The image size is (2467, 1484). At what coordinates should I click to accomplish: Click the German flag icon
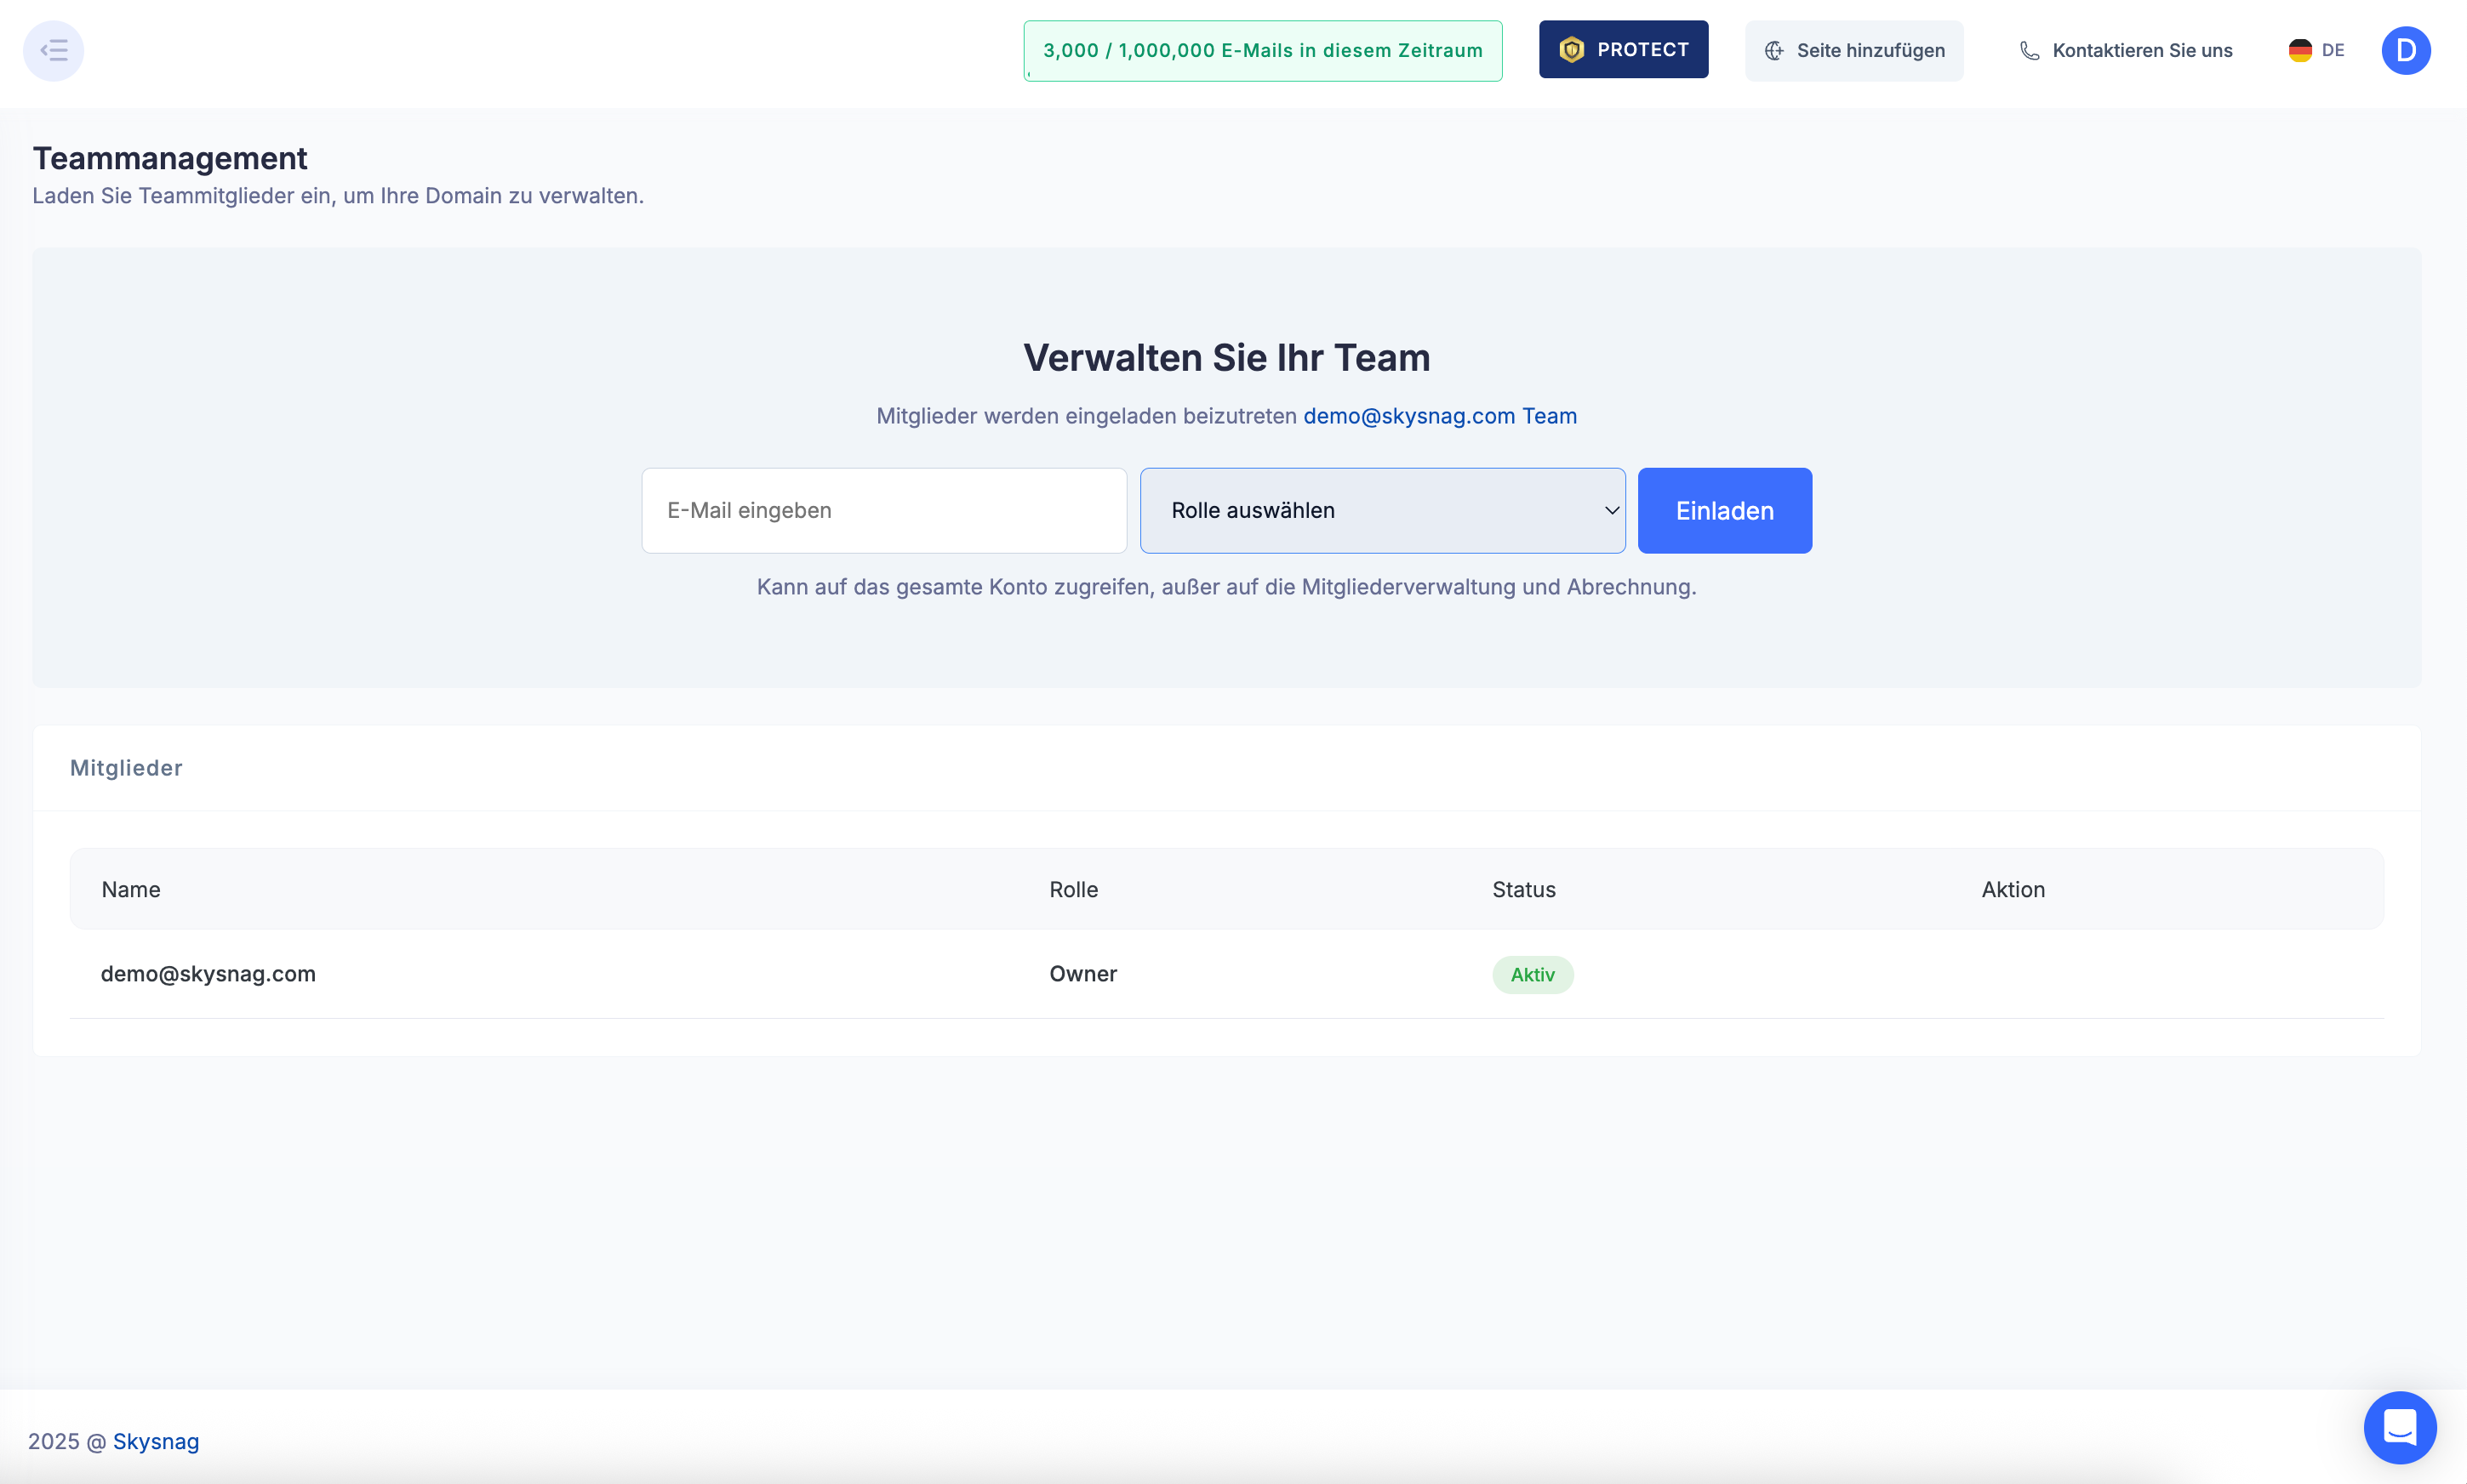point(2300,50)
